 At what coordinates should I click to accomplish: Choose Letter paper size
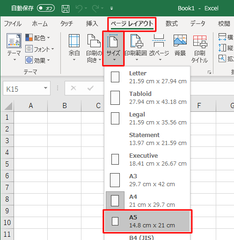(x=147, y=77)
